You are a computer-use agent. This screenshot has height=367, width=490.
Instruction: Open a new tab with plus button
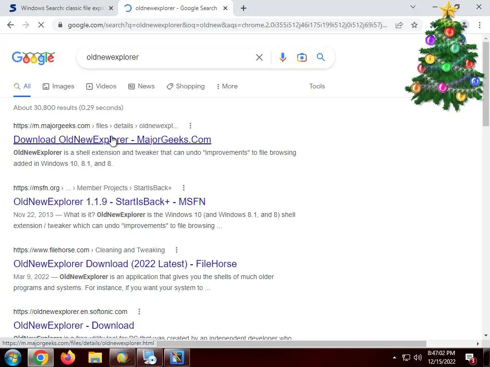[244, 8]
